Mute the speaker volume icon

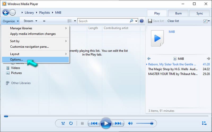point(130,123)
